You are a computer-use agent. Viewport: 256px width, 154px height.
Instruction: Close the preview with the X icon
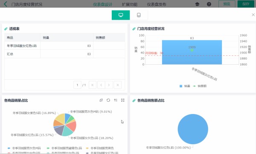point(253,15)
